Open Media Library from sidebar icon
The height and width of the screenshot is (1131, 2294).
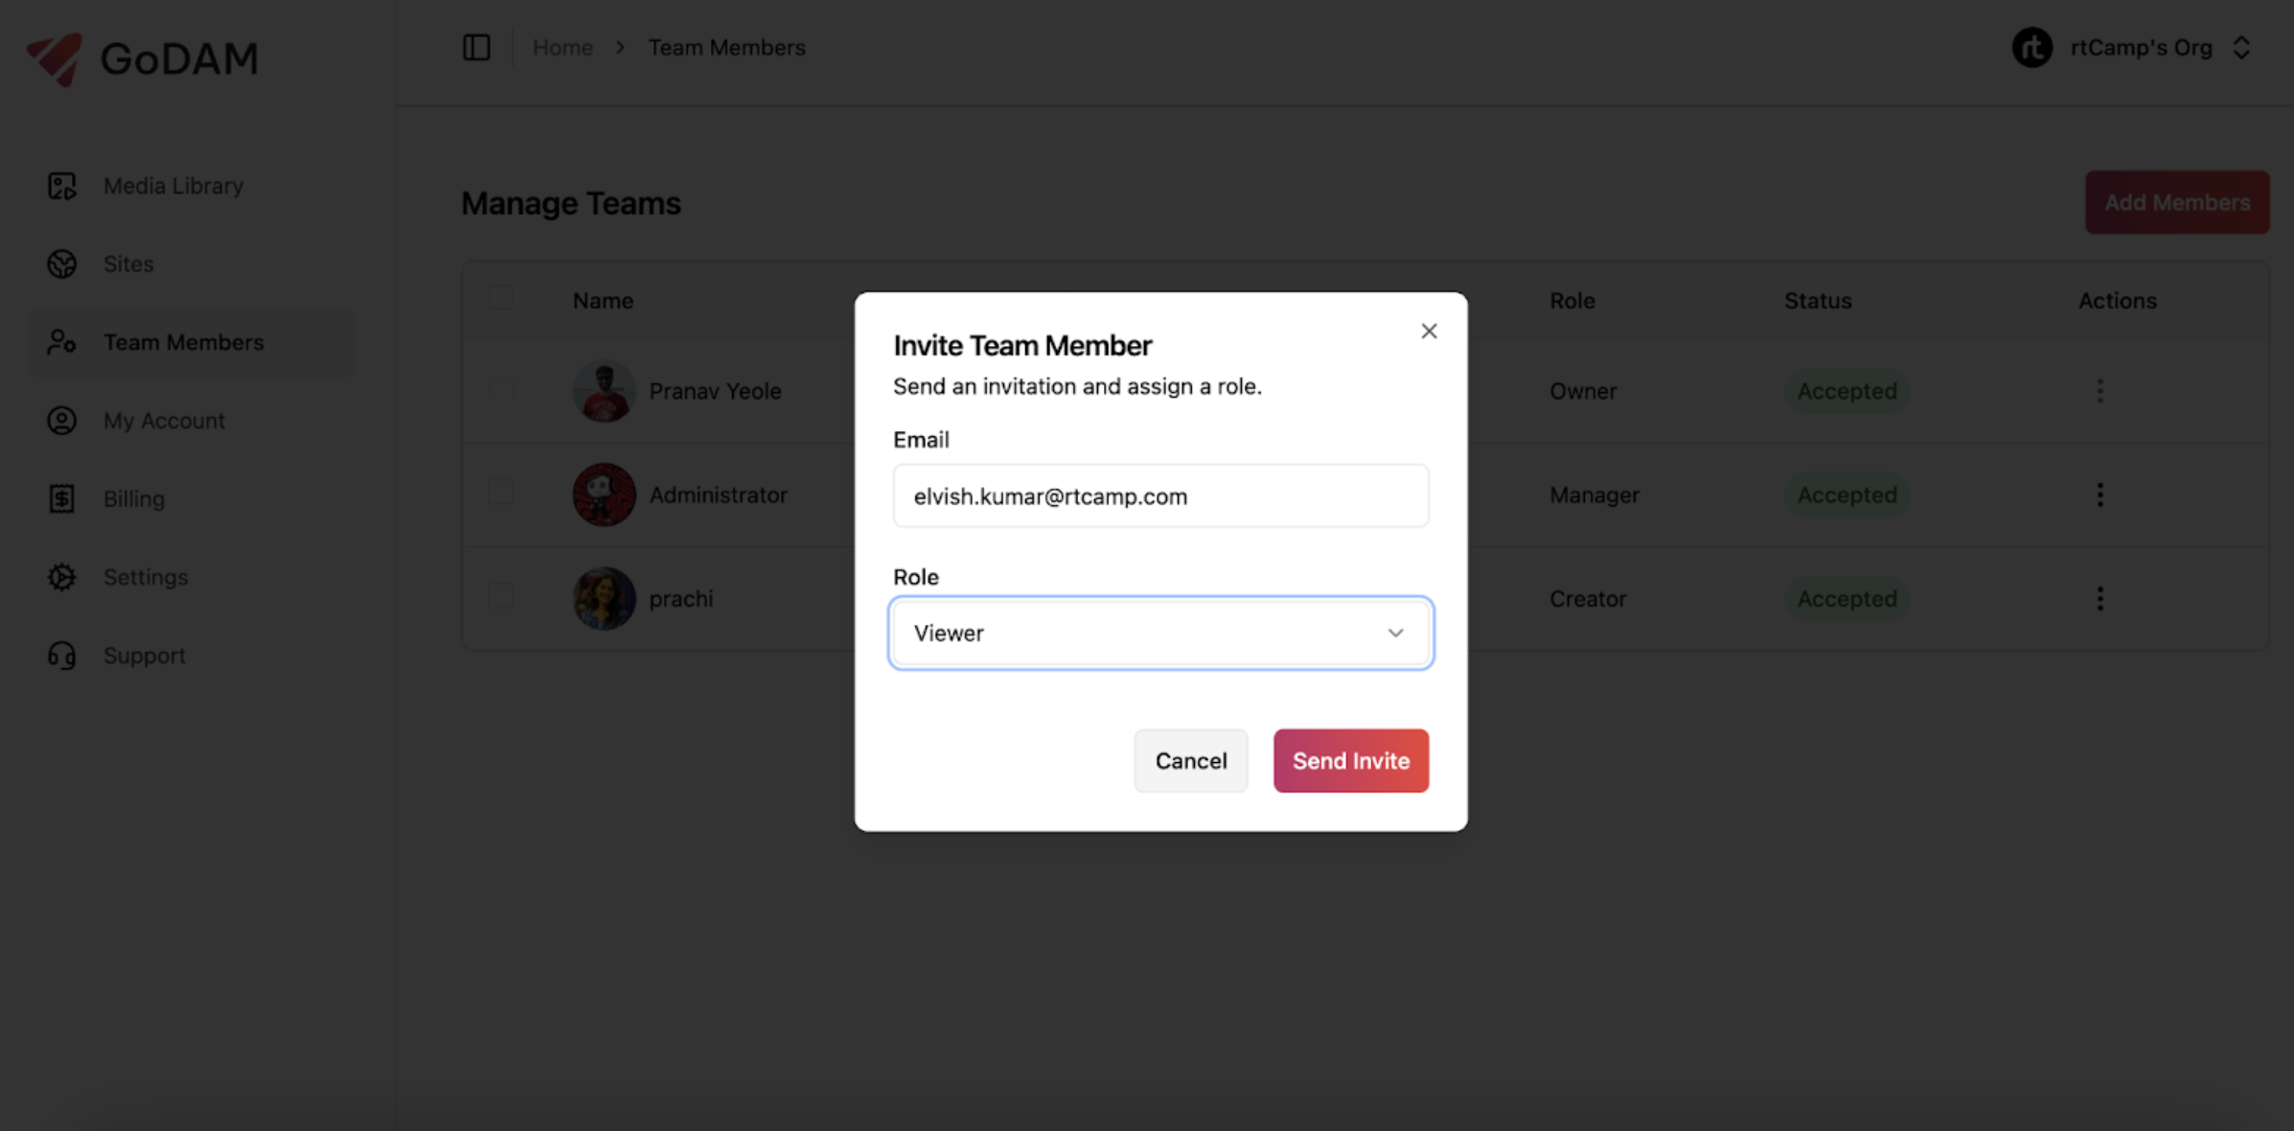coord(62,186)
